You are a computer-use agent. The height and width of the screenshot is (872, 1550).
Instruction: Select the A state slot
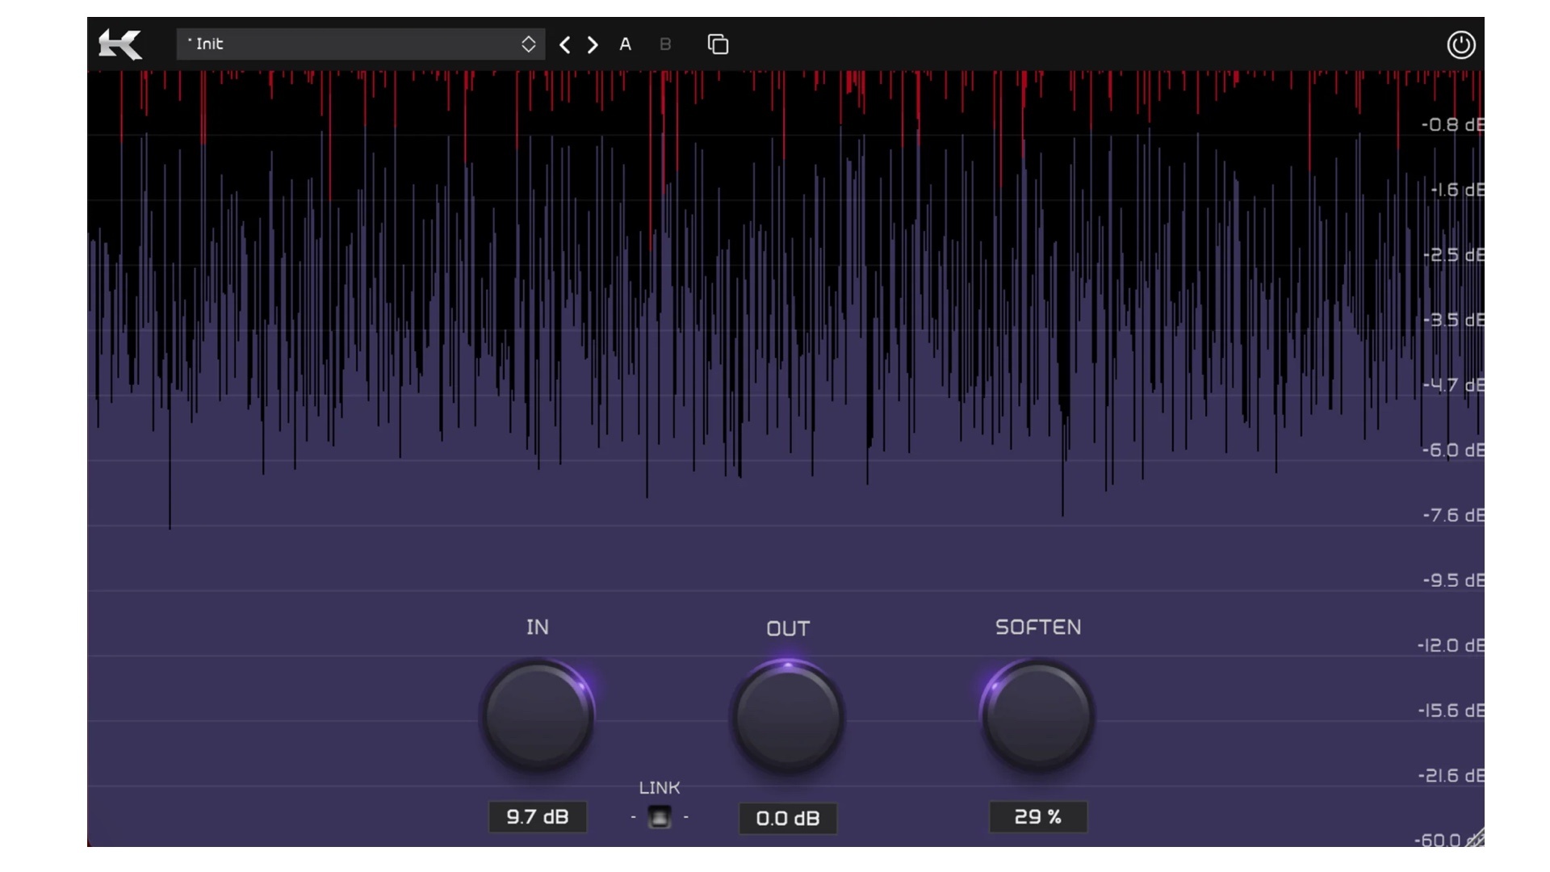625,45
